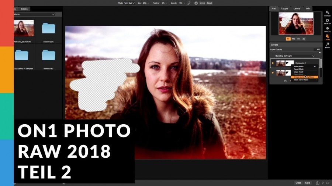332x186 pixels.
Task: Click the Layers panel scrollbar
Action: pos(321,63)
